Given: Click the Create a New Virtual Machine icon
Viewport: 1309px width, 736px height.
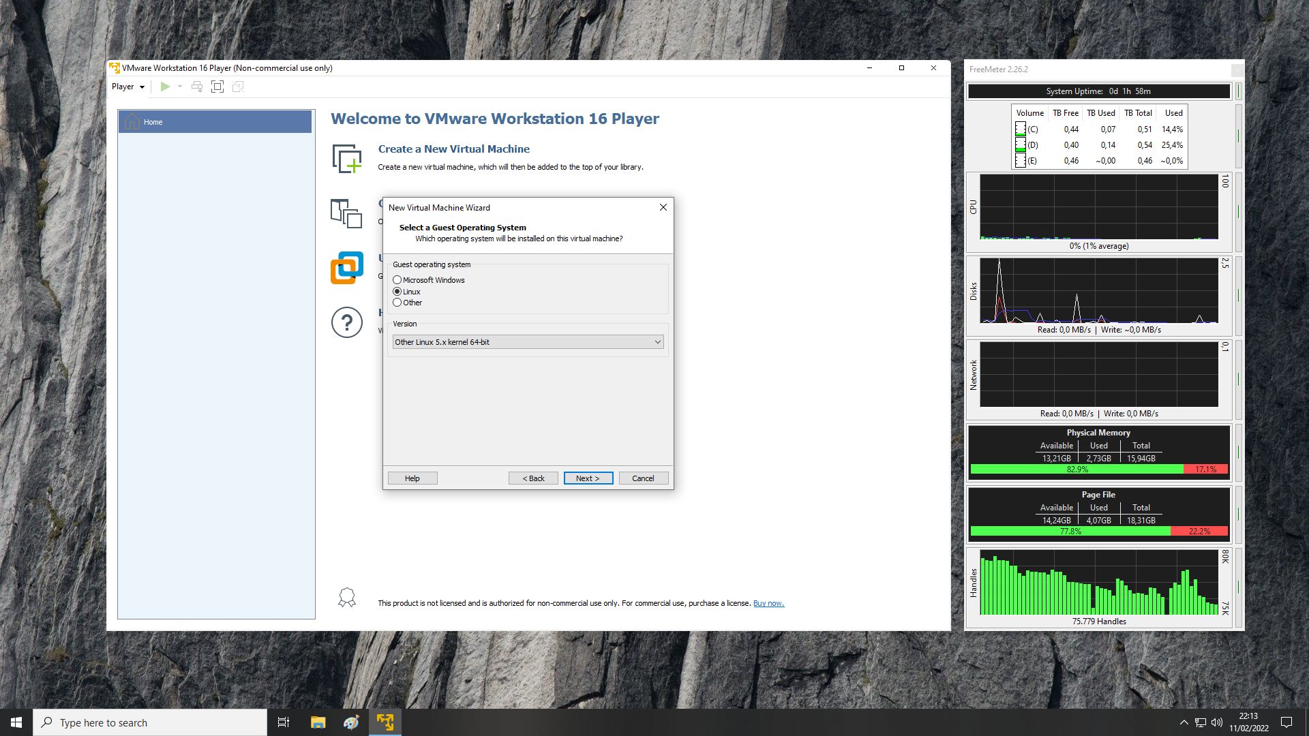Looking at the screenshot, I should click(x=347, y=159).
